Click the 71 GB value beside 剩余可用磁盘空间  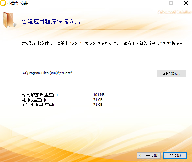98,105
